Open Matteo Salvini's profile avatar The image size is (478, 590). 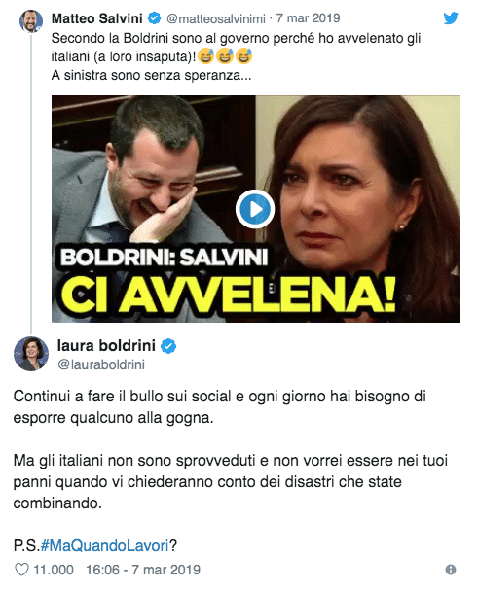(x=31, y=21)
